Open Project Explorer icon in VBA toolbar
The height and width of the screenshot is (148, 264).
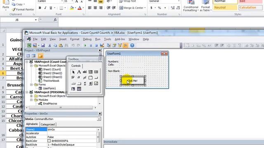109,45
